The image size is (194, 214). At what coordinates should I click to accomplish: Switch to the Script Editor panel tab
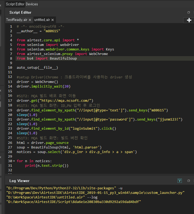15,4
